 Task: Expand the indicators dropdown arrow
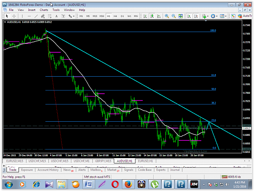[x=208, y=16]
